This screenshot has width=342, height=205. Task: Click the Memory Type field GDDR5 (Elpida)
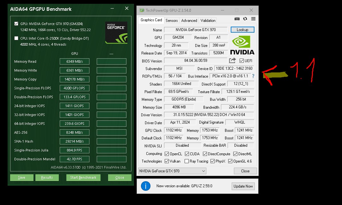coord(184,99)
